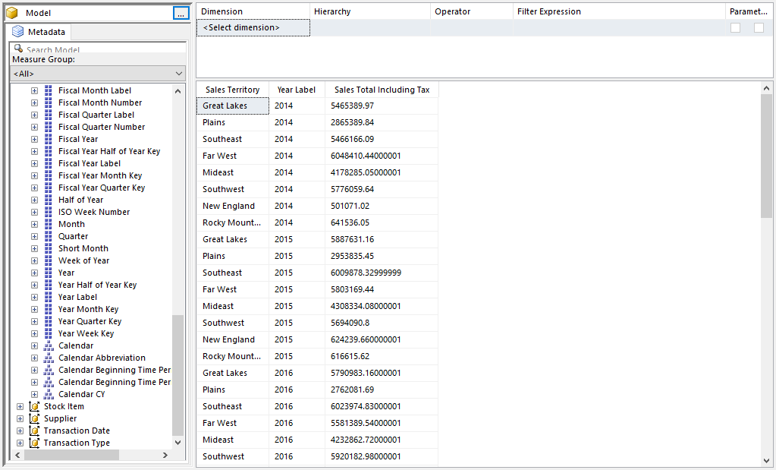The height and width of the screenshot is (470, 776).
Task: Expand the Year Label attribute node
Action: [34, 297]
